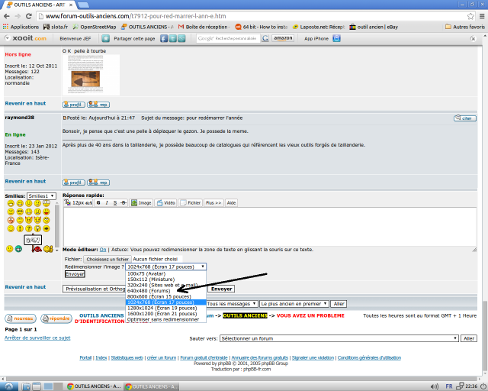Insert a video with the Vidéo button
488x391 pixels.
[166, 202]
